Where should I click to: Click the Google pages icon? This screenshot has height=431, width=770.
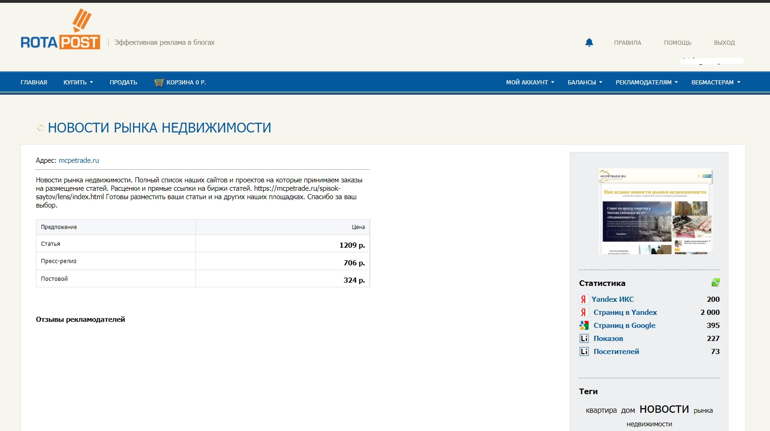tap(584, 326)
